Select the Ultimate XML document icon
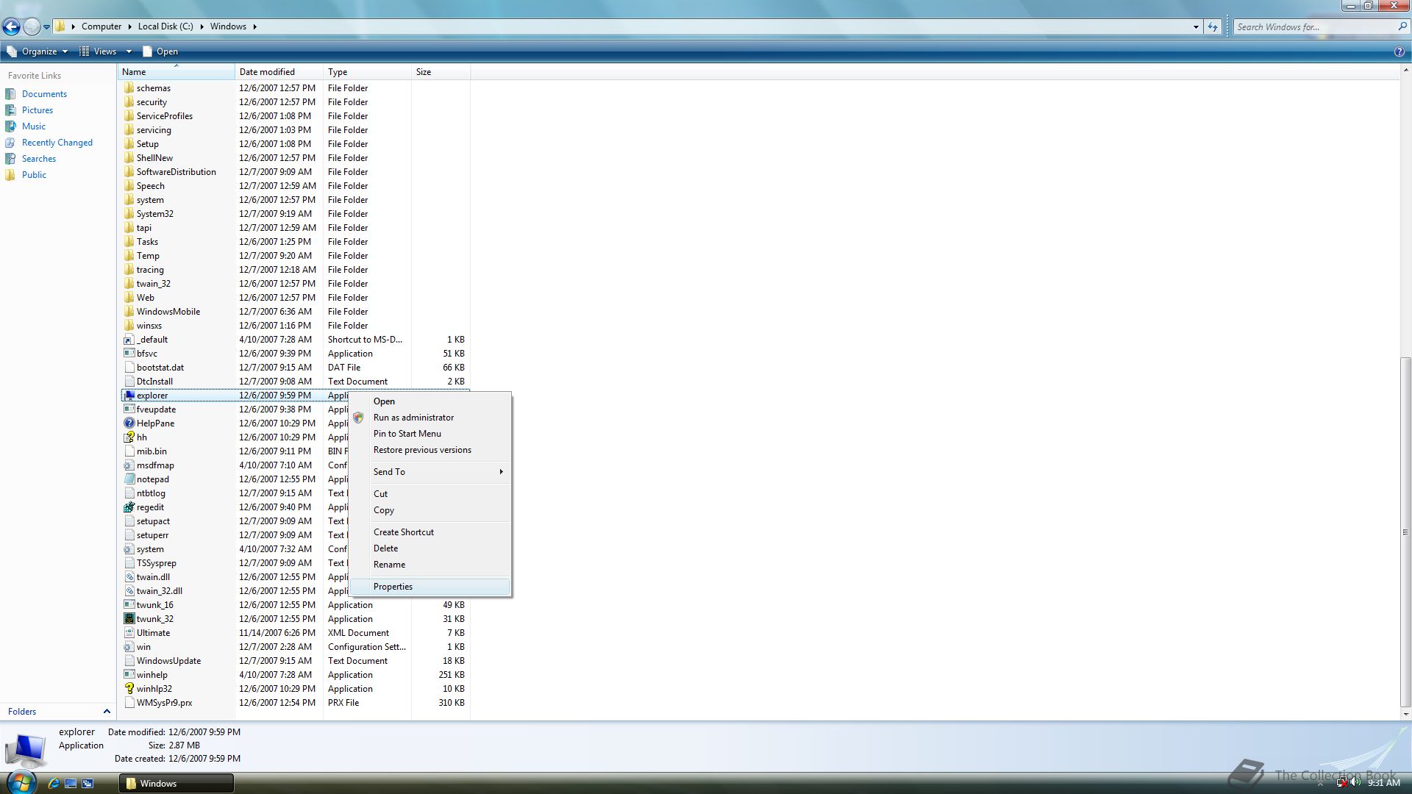This screenshot has height=794, width=1412. tap(129, 633)
